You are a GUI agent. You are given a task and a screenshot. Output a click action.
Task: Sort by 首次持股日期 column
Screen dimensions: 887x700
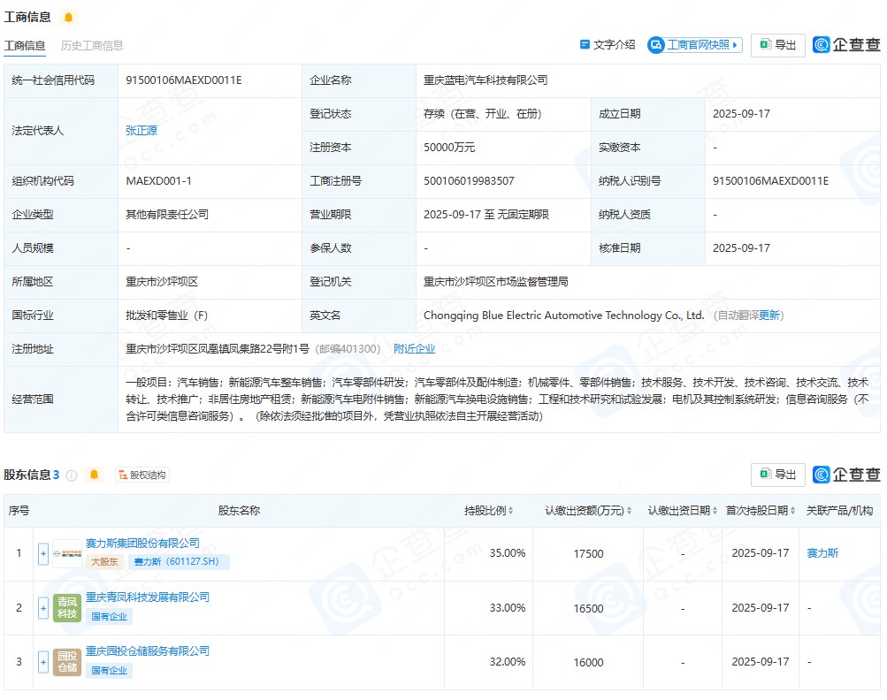[x=792, y=511]
